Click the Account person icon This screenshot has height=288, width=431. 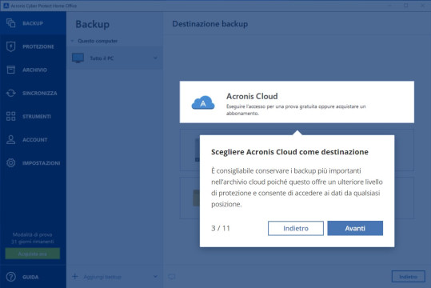(x=10, y=139)
